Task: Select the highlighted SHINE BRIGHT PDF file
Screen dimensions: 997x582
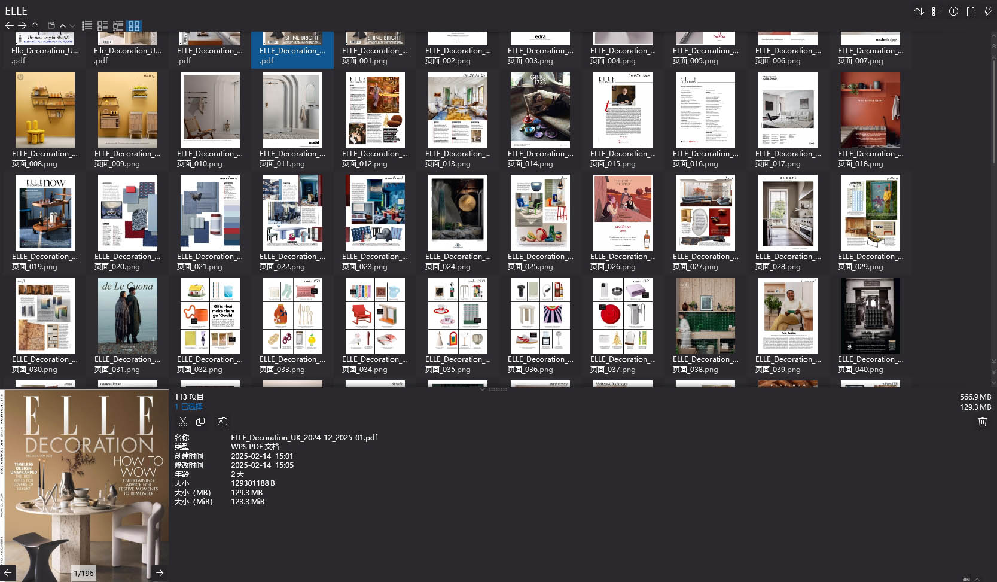Action: click(x=292, y=50)
